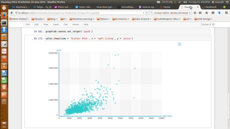This screenshot has width=230, height=129.
Task: Expand the Python bookmarks folder
Action: coord(103,19)
